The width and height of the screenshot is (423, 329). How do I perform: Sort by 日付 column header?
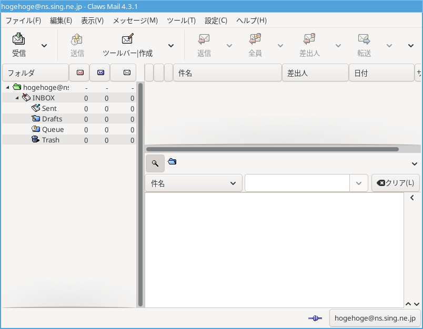(381, 73)
